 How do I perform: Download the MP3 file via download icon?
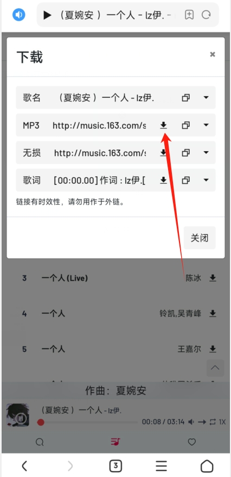[164, 125]
